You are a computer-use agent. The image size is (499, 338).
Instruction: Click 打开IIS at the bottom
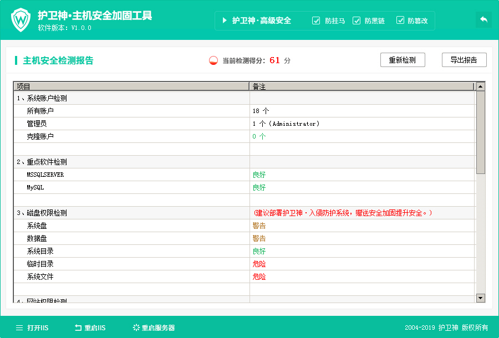point(38,328)
